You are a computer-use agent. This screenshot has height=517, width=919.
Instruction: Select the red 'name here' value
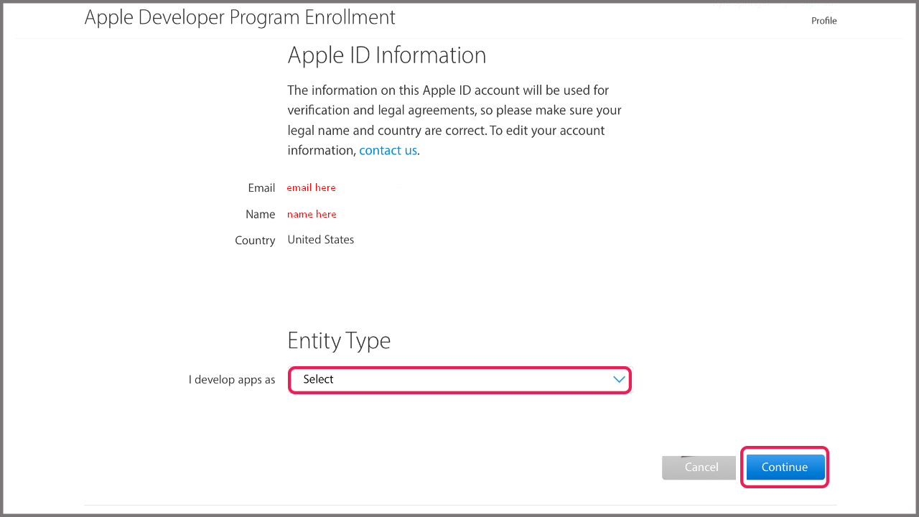tap(312, 215)
